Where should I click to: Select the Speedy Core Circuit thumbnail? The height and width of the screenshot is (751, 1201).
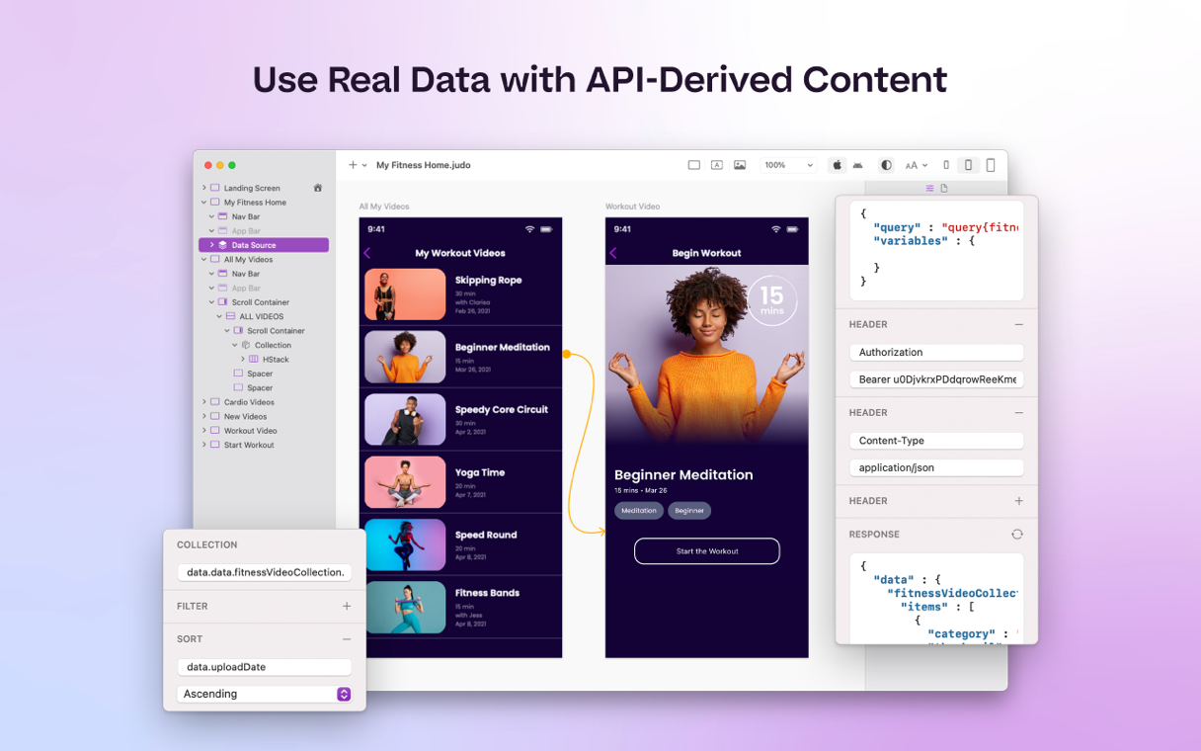click(x=405, y=419)
